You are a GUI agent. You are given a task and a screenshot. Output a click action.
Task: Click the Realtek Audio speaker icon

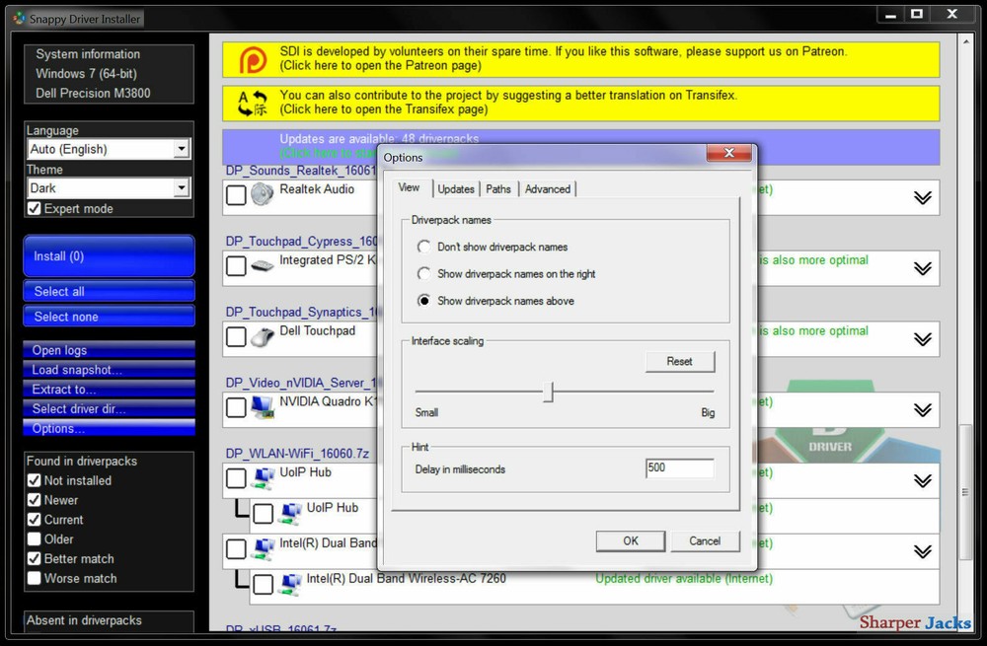point(260,194)
